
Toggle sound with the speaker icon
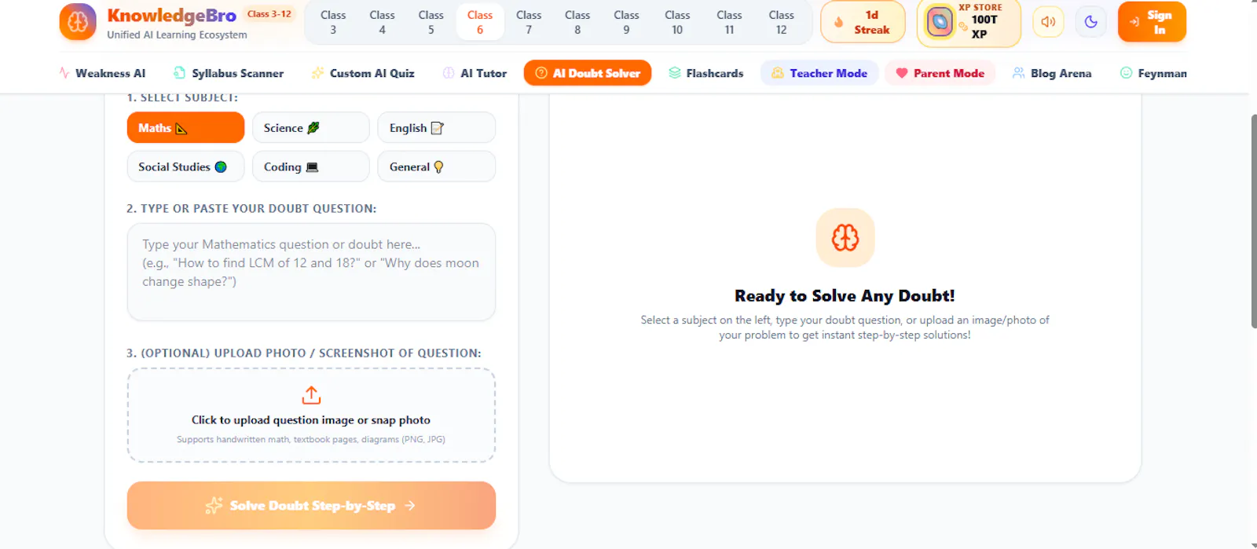[1048, 22]
